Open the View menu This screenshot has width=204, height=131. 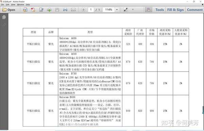13,4
